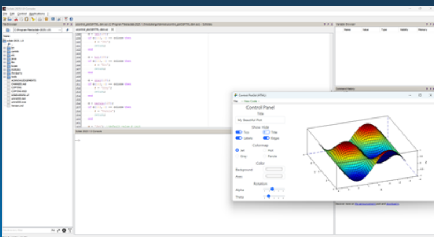Expand the bin folder in File Browser

4,48
